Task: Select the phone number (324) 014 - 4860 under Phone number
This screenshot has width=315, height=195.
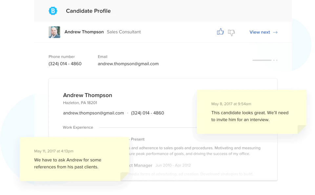Action: pyautogui.click(x=65, y=64)
